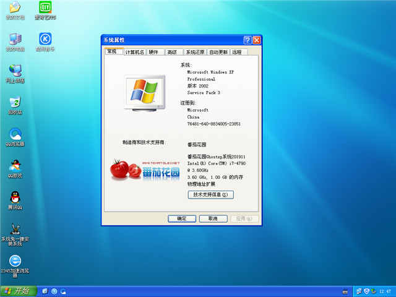
Task: Click the 12:47 taskbar clock
Action: [x=385, y=291]
